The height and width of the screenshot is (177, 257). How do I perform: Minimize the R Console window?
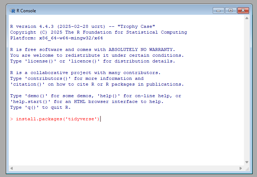click(x=218, y=10)
